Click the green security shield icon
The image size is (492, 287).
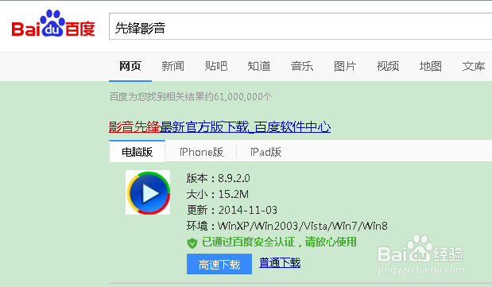tap(192, 242)
